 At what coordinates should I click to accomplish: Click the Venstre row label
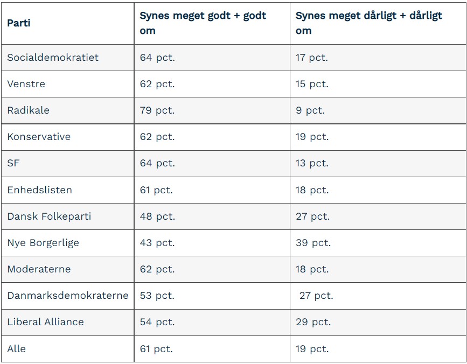pos(26,84)
